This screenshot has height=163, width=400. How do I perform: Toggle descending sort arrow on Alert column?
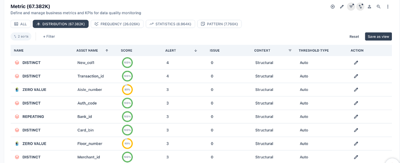click(x=196, y=50)
